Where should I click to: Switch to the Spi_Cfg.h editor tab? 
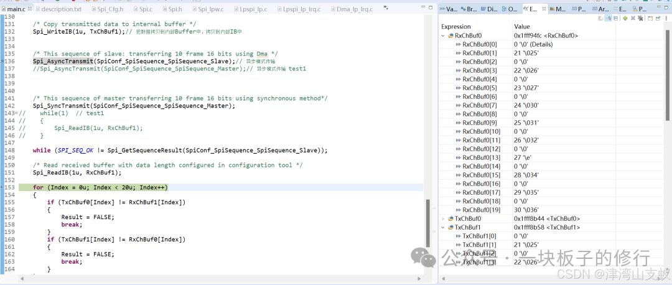point(110,9)
